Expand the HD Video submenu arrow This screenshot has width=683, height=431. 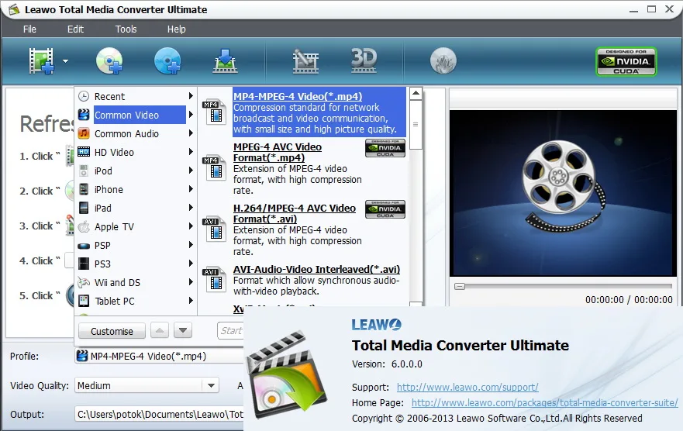coord(191,151)
